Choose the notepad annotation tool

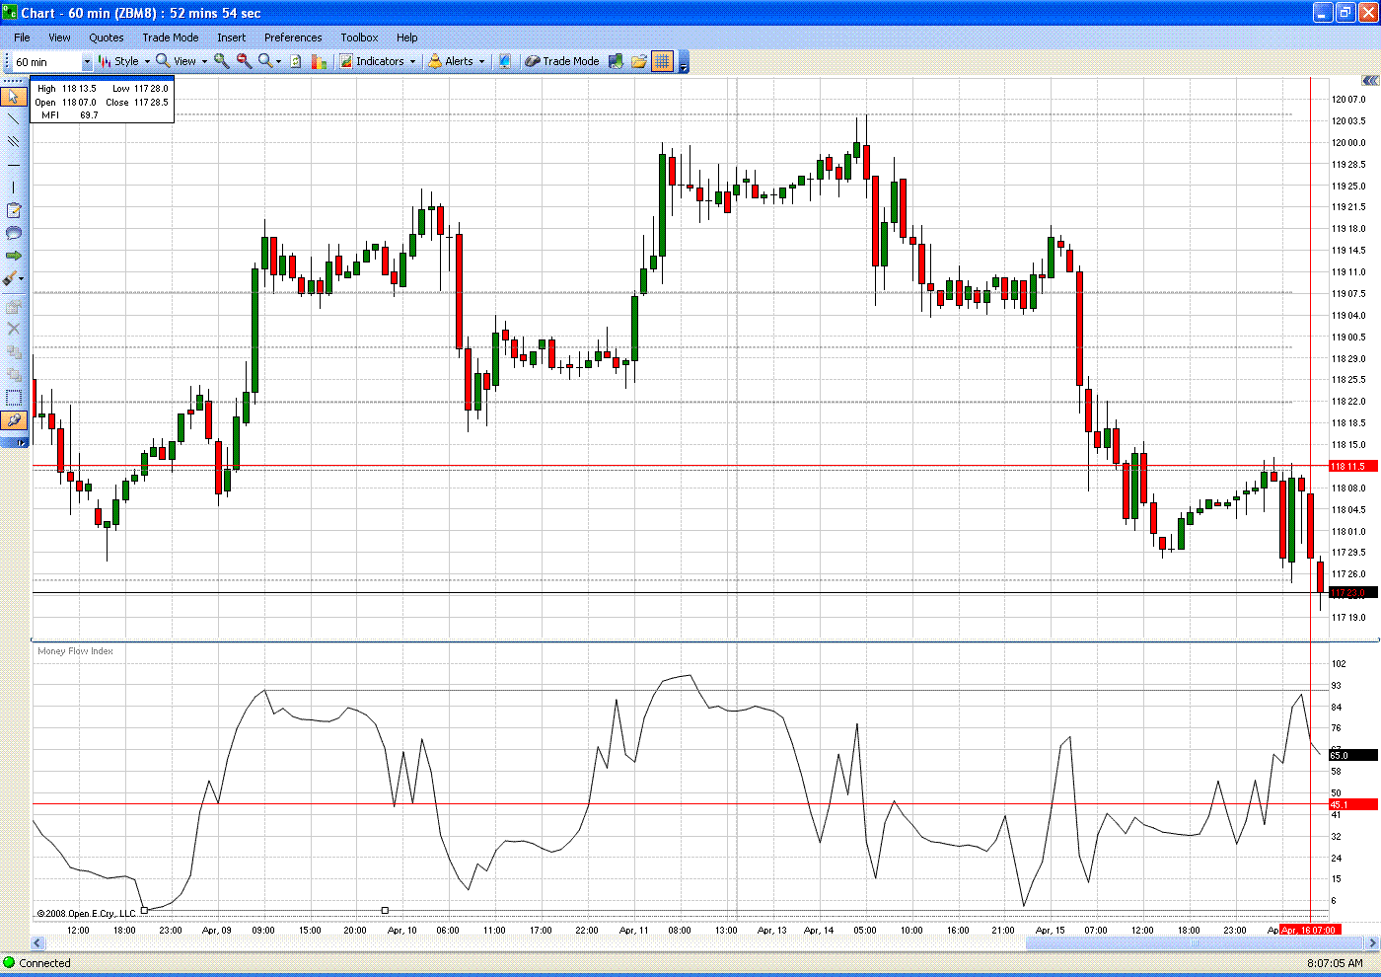[x=13, y=210]
